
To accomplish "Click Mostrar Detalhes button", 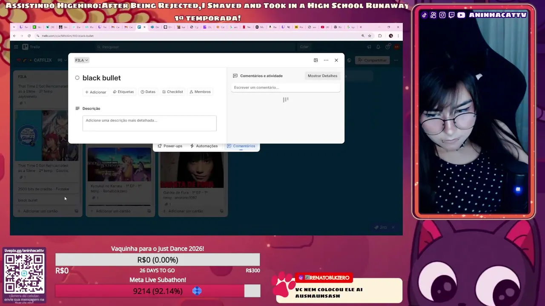I will click(322, 76).
